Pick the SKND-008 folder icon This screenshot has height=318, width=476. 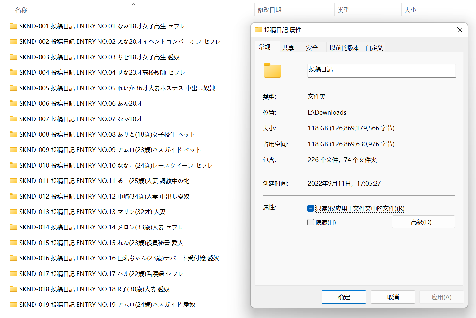[x=14, y=134]
